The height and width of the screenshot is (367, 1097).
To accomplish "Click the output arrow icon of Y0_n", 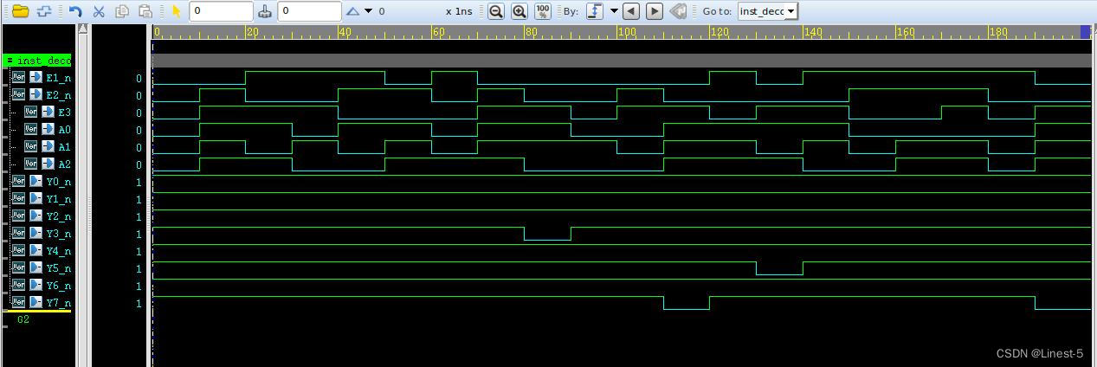I will (35, 181).
